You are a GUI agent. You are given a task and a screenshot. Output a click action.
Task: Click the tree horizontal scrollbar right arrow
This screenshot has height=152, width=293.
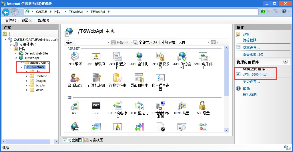pos(56,141)
